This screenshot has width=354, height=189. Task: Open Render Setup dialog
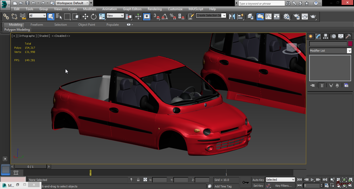point(297,17)
